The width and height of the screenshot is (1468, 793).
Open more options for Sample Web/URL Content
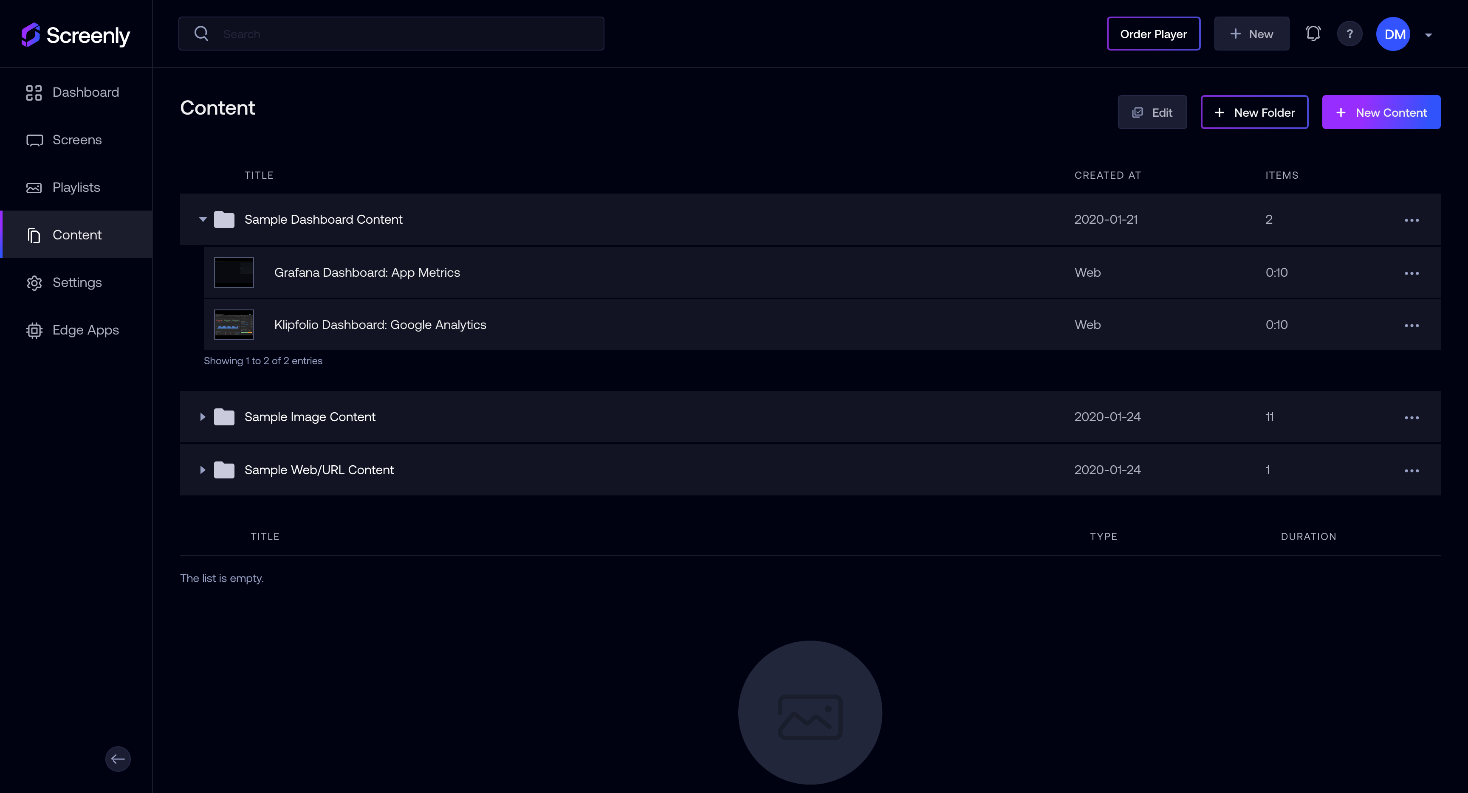[x=1412, y=470]
